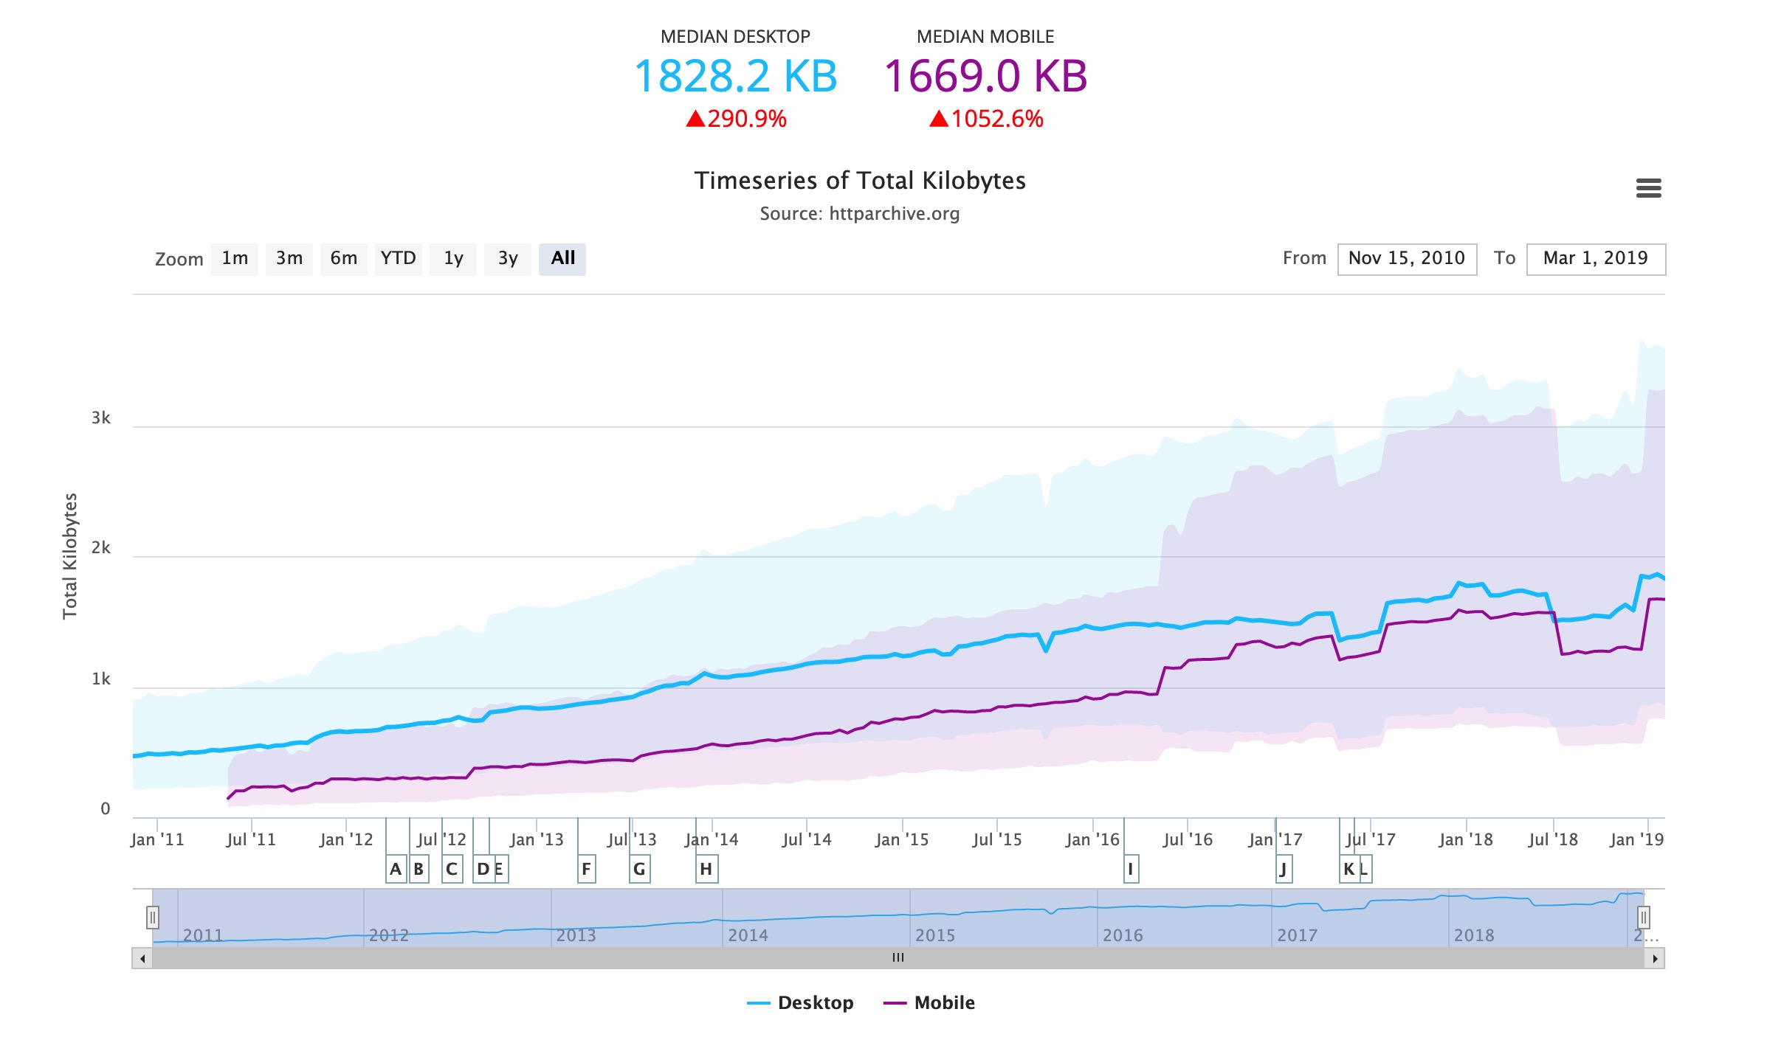
Task: Click the median desktop value 1828.2 KB
Action: click(x=736, y=76)
